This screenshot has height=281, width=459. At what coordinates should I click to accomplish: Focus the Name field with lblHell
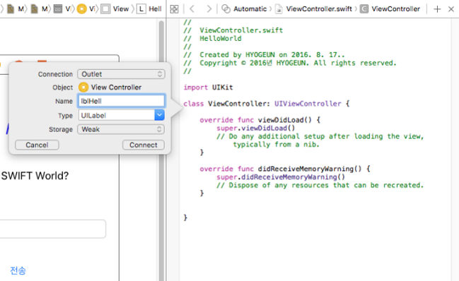point(122,101)
